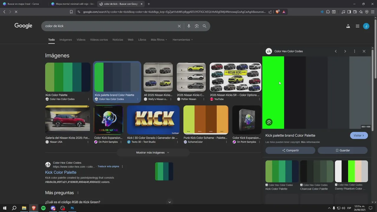
Task: Open the KICK 3D Color Dorado thumbnail
Action: pyautogui.click(x=153, y=120)
